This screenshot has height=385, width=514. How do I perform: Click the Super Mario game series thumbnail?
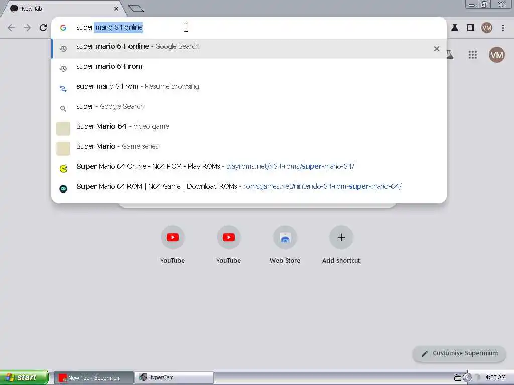click(63, 148)
